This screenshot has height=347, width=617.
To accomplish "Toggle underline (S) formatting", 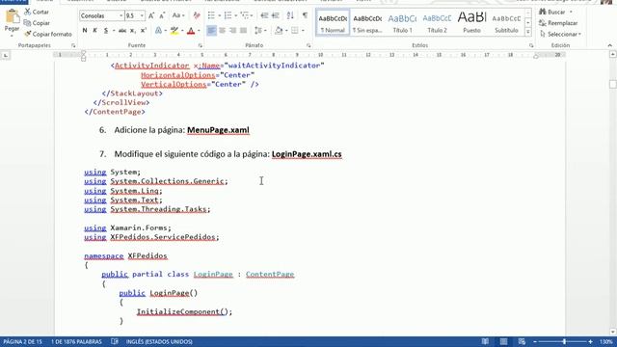I will coord(105,30).
